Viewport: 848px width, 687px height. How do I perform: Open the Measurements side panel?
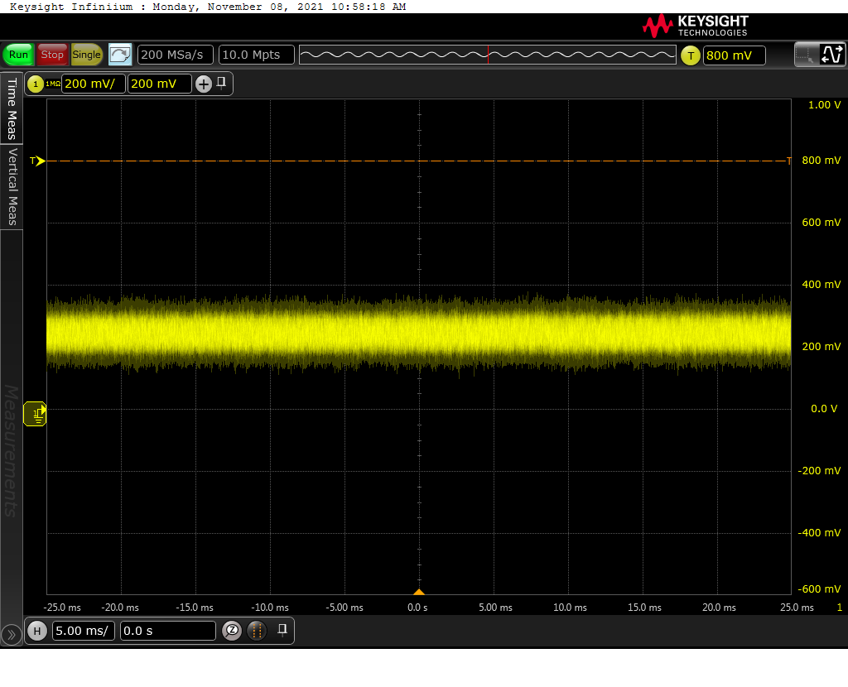pyautogui.click(x=12, y=451)
